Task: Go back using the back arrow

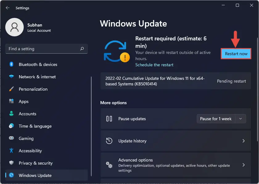Action: coord(8,8)
